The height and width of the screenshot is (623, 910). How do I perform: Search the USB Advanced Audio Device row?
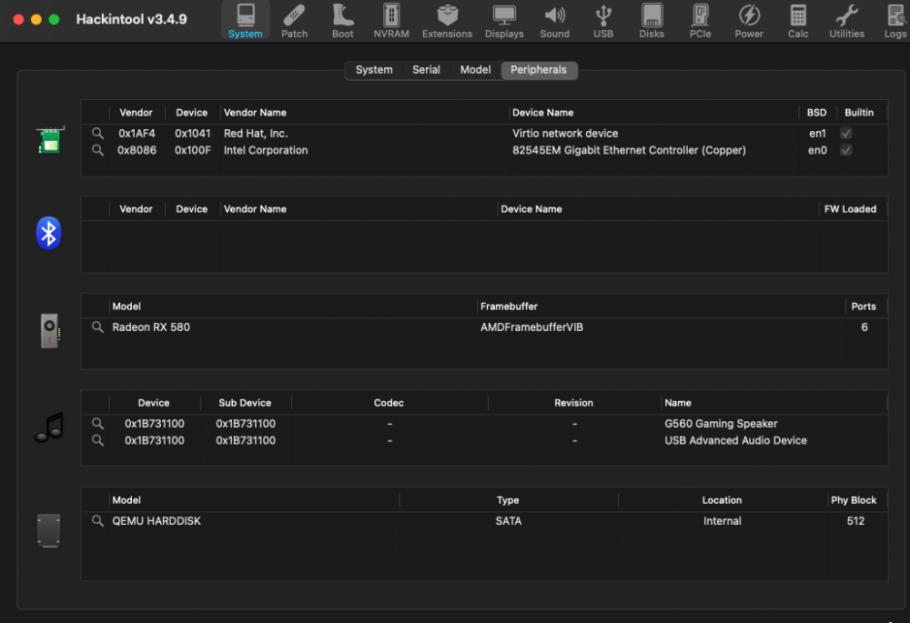pos(97,440)
